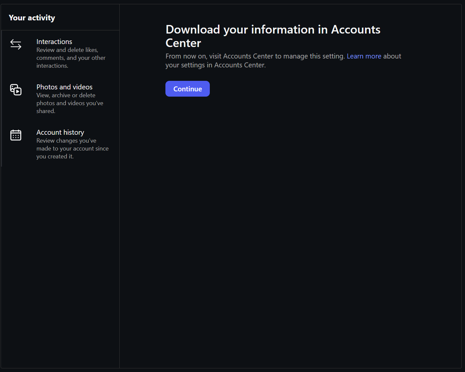Click the Continue button
This screenshot has width=465, height=372.
point(187,89)
